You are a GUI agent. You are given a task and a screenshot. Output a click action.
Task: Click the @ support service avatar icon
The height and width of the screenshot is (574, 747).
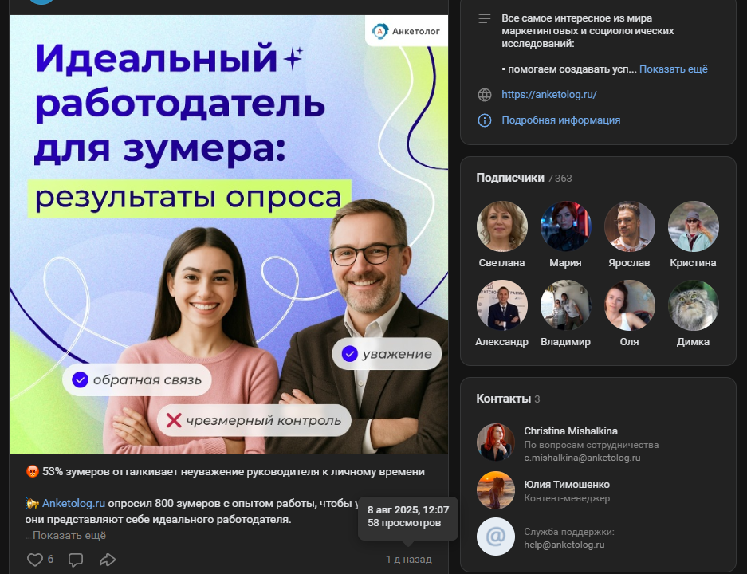pos(495,537)
